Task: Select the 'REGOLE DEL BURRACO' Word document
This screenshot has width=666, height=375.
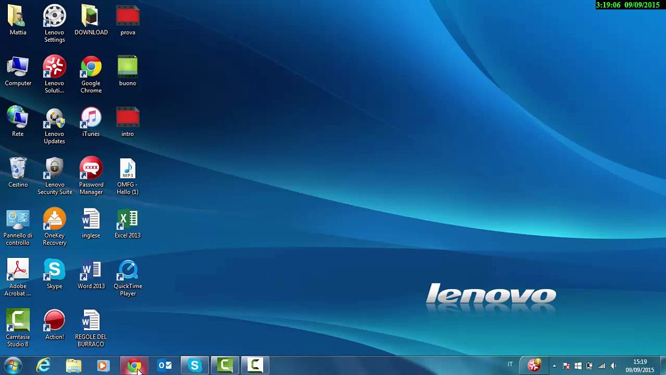Action: click(x=91, y=328)
